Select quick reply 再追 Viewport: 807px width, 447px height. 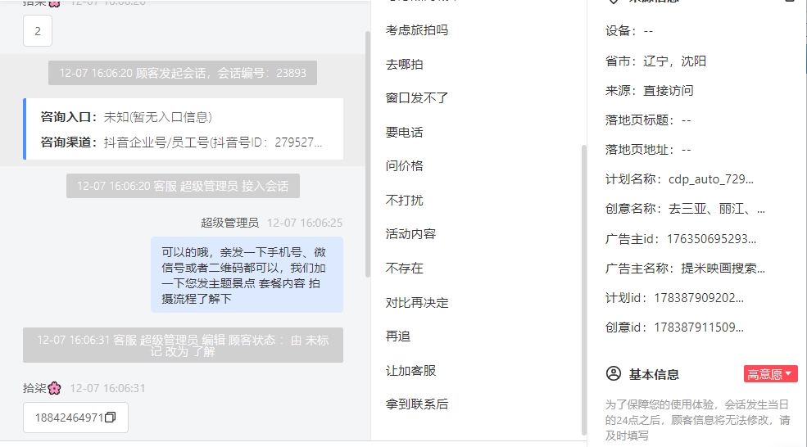point(398,336)
